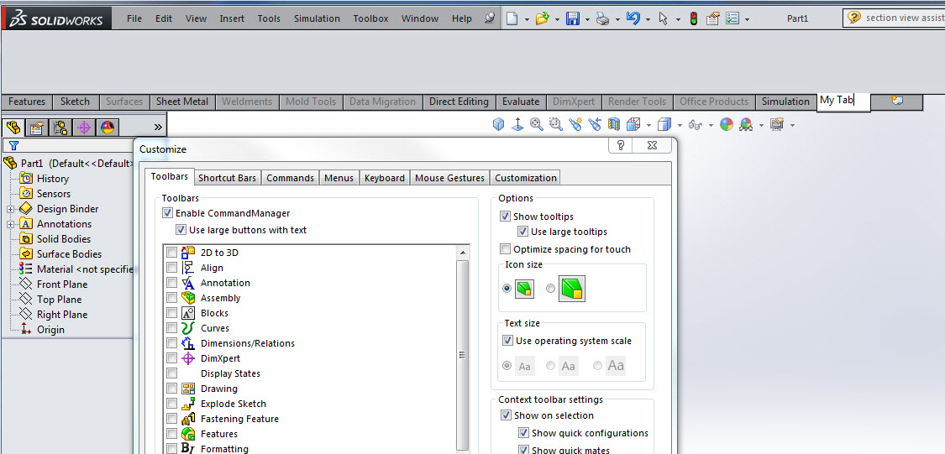This screenshot has width=945, height=454.
Task: Click the View Orientation cube icon
Action: [498, 125]
